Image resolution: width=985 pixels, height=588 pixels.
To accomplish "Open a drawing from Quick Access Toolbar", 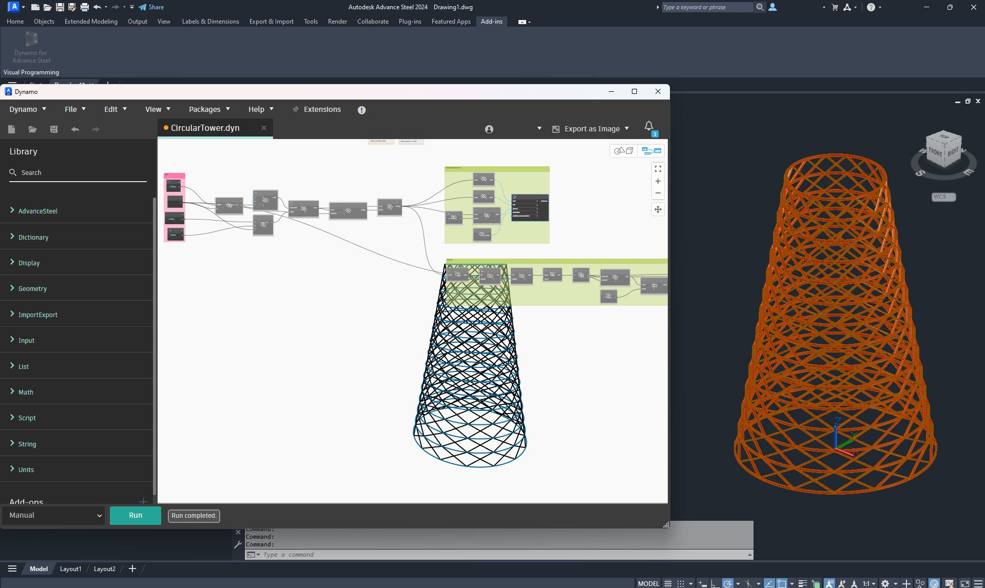I will click(x=47, y=7).
